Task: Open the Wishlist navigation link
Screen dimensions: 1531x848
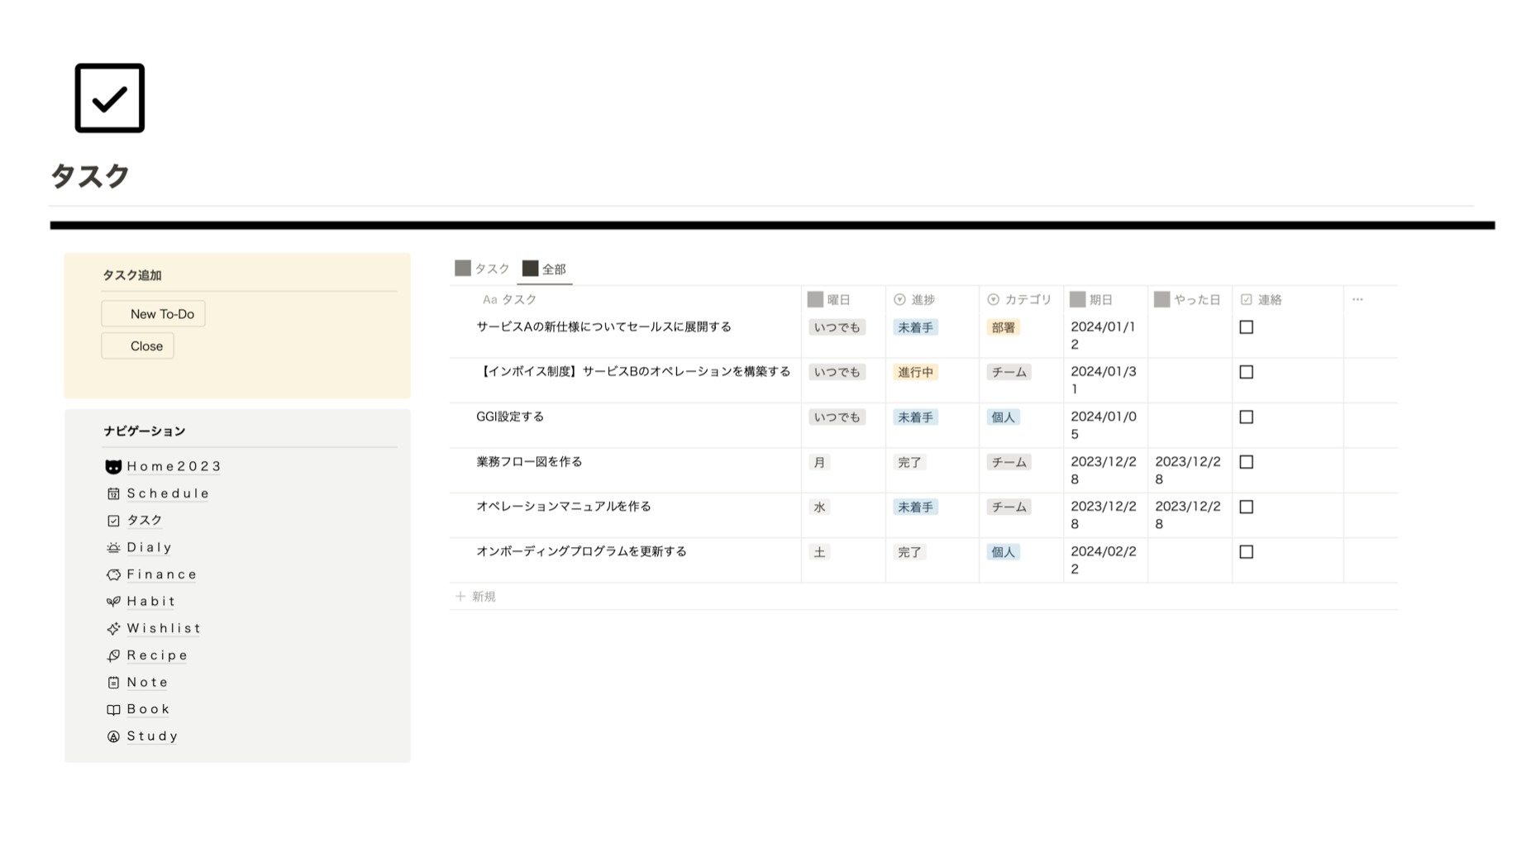Action: tap(164, 628)
